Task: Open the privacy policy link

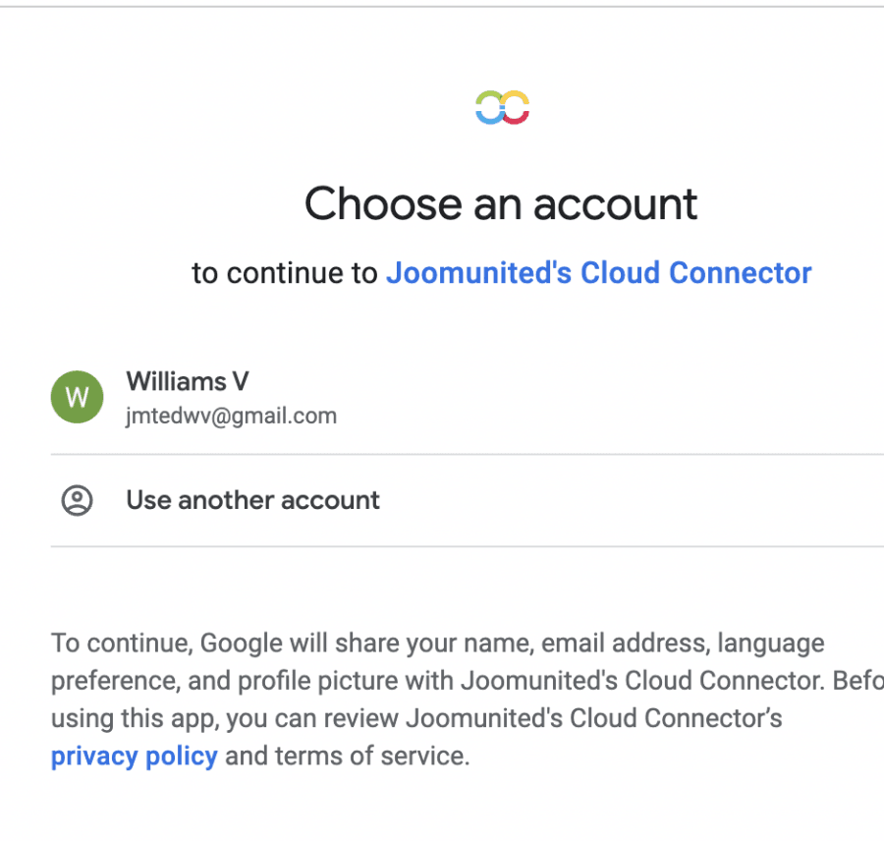Action: [134, 757]
